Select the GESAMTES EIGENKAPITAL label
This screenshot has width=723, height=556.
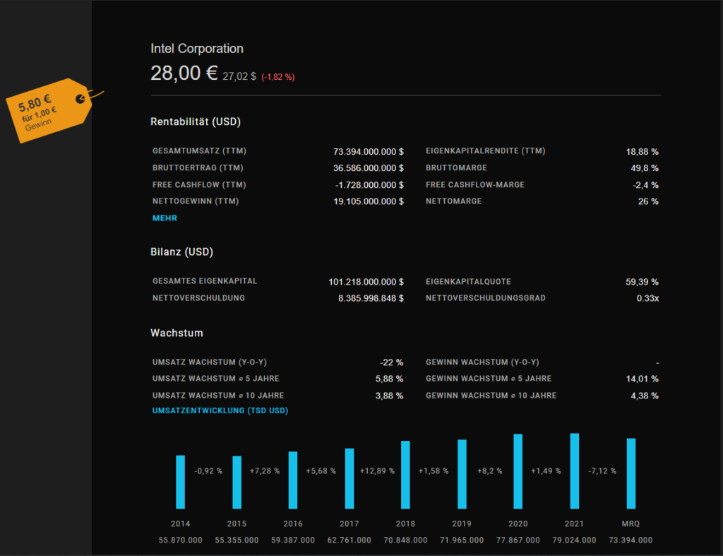coord(205,281)
